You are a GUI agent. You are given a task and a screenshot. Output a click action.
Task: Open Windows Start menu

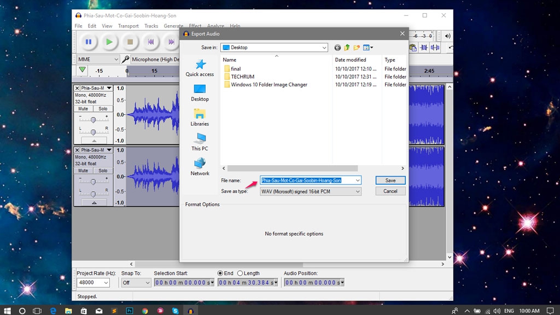click(x=7, y=311)
